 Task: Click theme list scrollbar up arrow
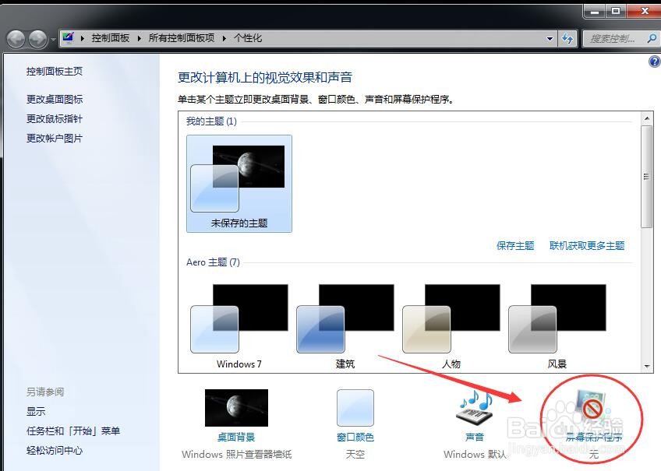pyautogui.click(x=647, y=118)
